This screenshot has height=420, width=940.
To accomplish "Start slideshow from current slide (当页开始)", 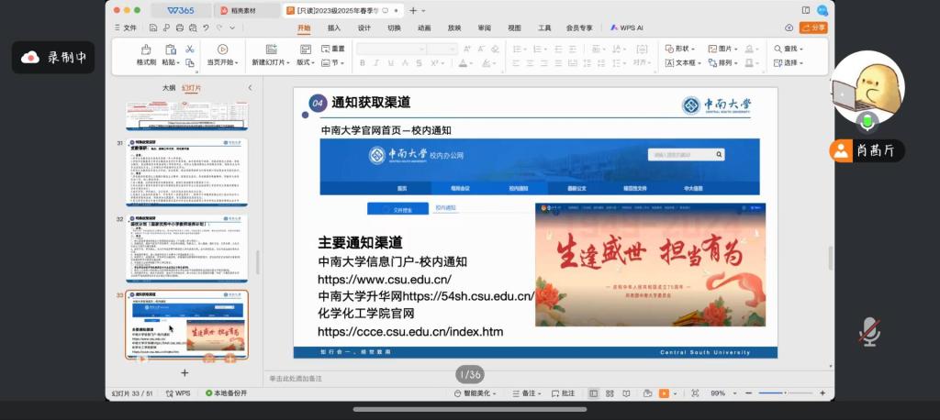I will (222, 50).
